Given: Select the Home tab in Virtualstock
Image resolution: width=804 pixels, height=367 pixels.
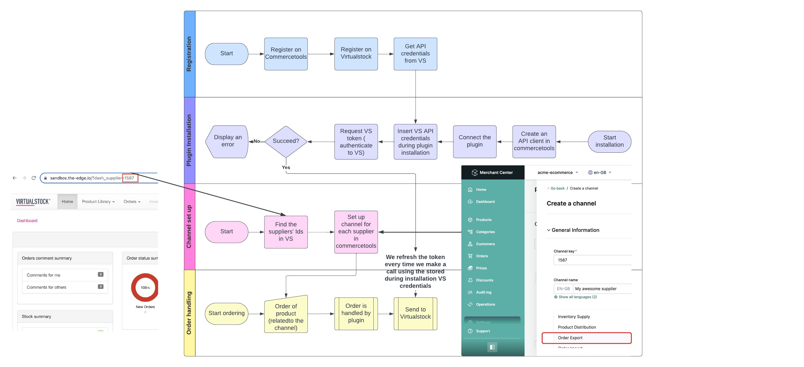Looking at the screenshot, I should (67, 202).
